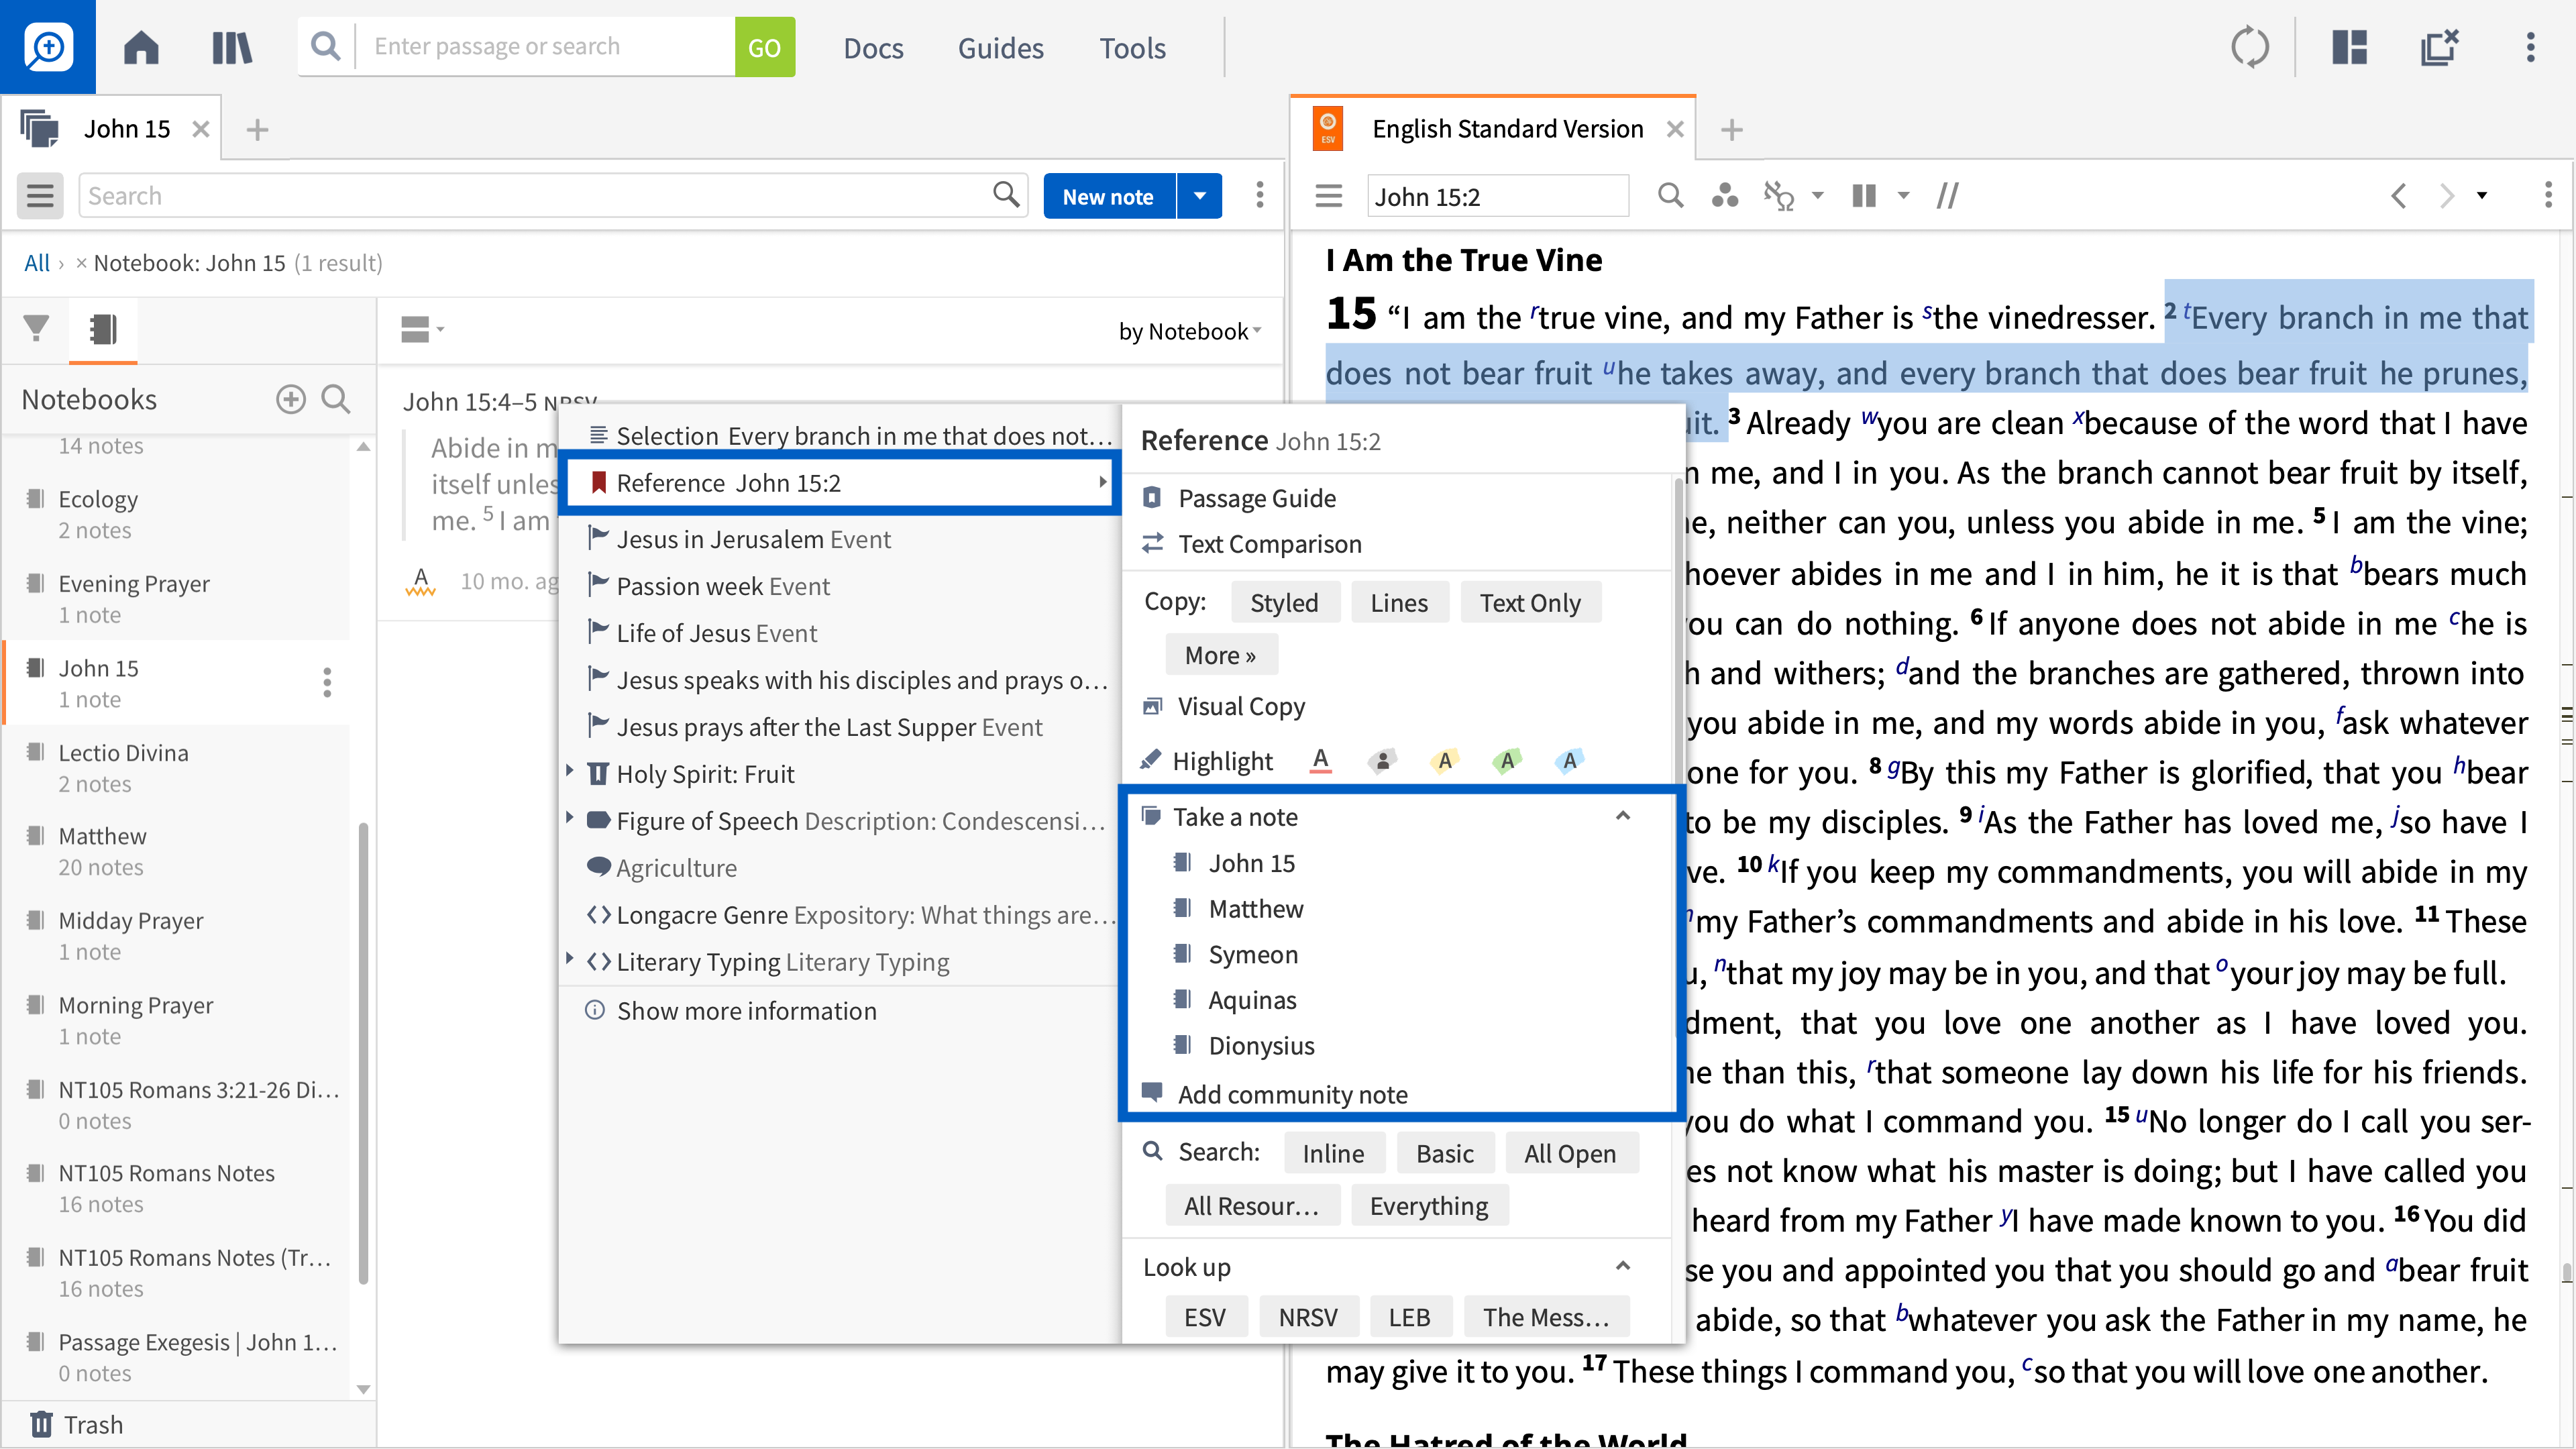Collapse the Look up section
Screen dimensions: 2576x1449
coord(1623,1266)
